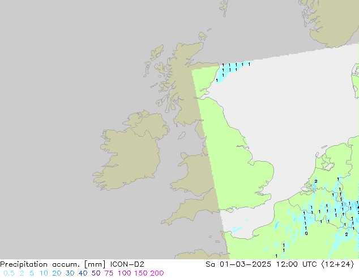The height and width of the screenshot is (278, 359).
Task: Select the 20 mm legend value
Action: point(57,273)
